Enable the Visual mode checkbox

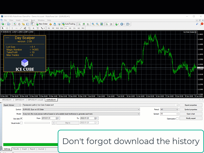pos(21,123)
